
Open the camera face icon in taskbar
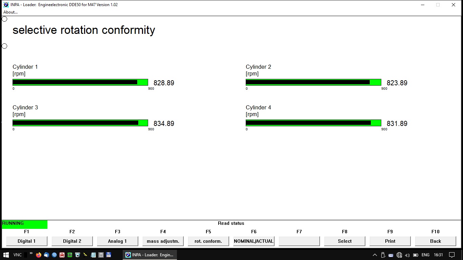[x=78, y=255]
